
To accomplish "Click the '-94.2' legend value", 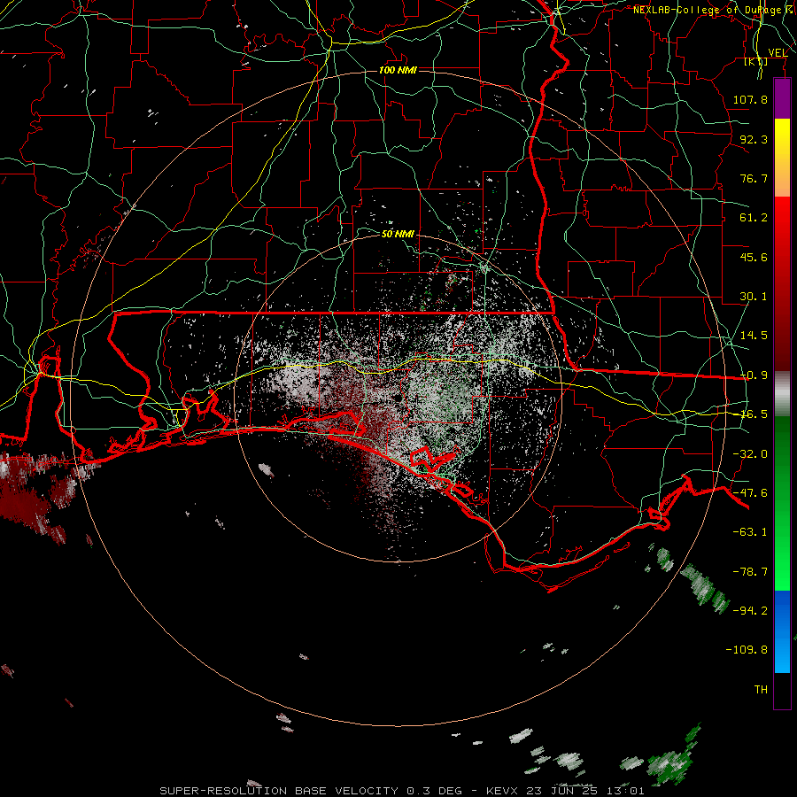I will point(750,610).
